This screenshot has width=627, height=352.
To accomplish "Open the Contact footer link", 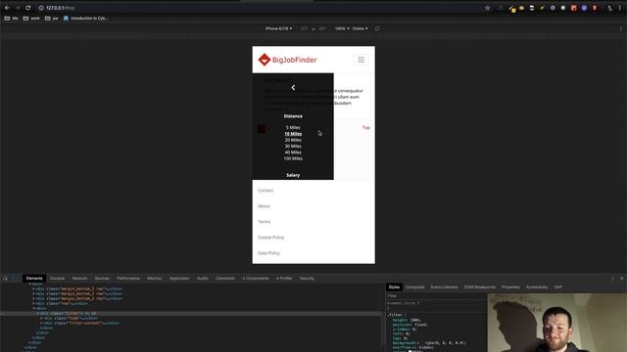I will (265, 191).
